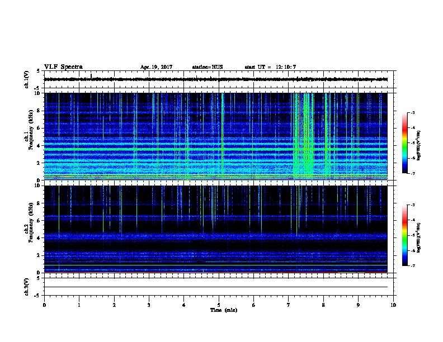
Task: Click the ch.1 'Frequency (kHz)' axis label
Action: coord(31,130)
